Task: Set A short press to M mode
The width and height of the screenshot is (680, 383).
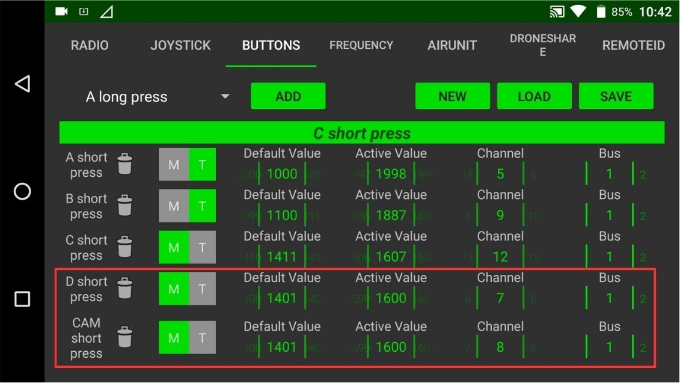Action: coord(174,164)
